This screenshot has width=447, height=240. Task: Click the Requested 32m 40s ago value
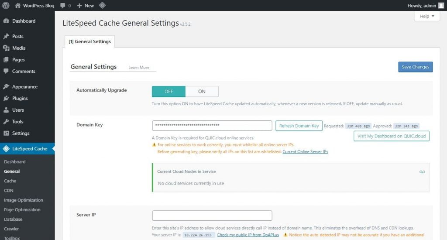click(x=358, y=126)
